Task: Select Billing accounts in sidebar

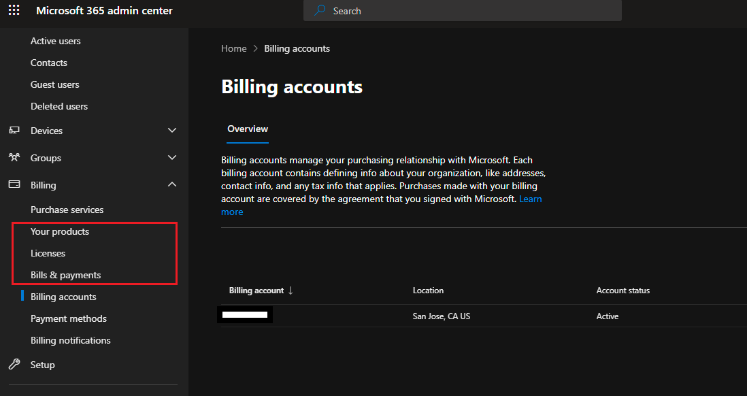Action: click(x=63, y=297)
